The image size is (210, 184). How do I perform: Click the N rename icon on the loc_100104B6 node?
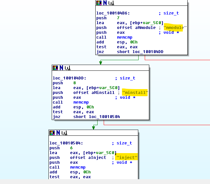point(105,3)
